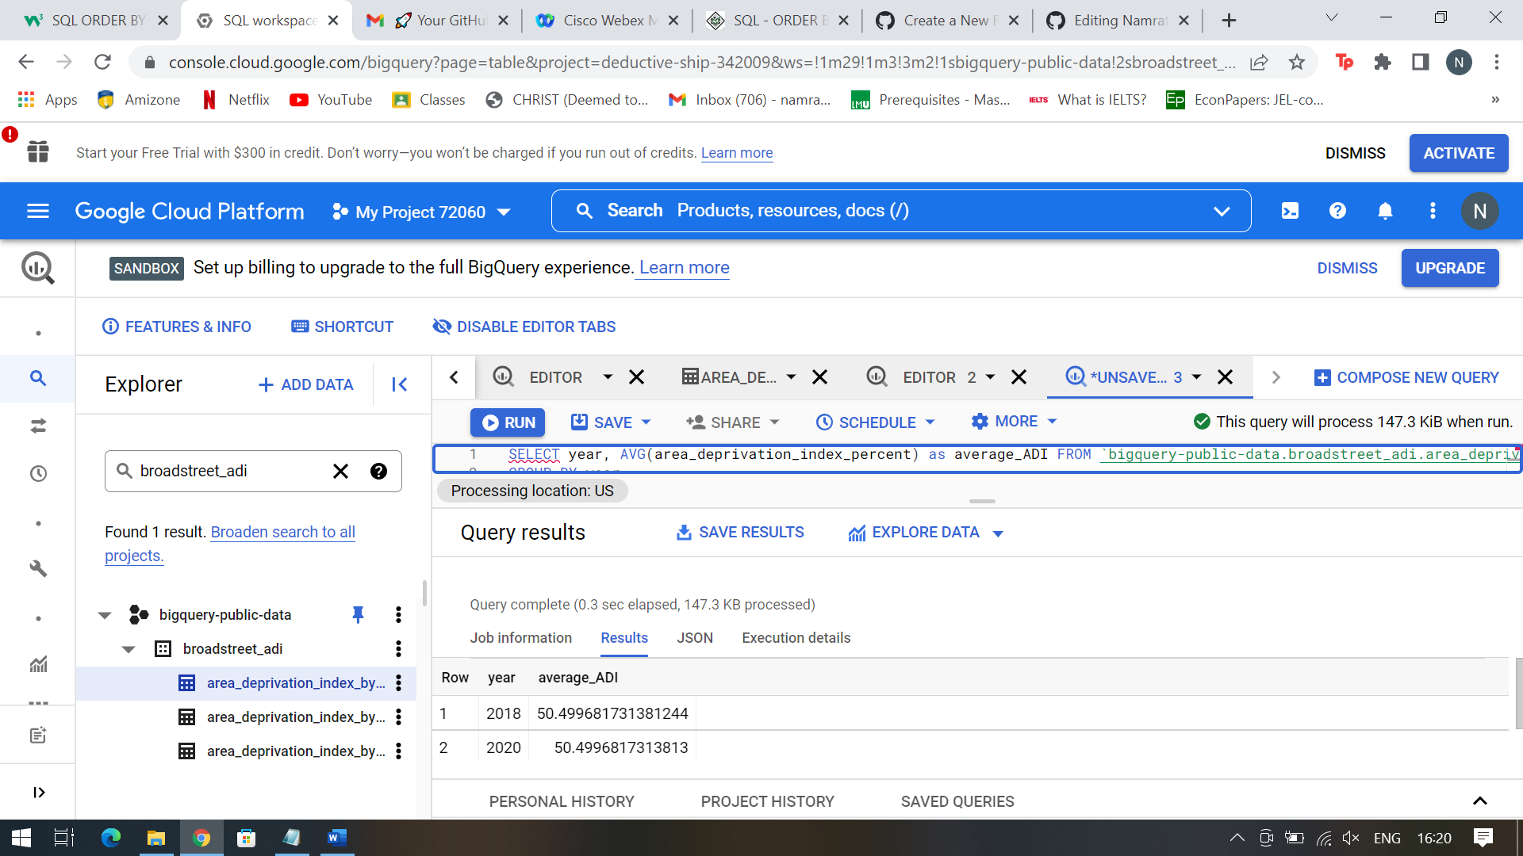Open Scheduled queries clock icon in sidebar

pos(38,474)
